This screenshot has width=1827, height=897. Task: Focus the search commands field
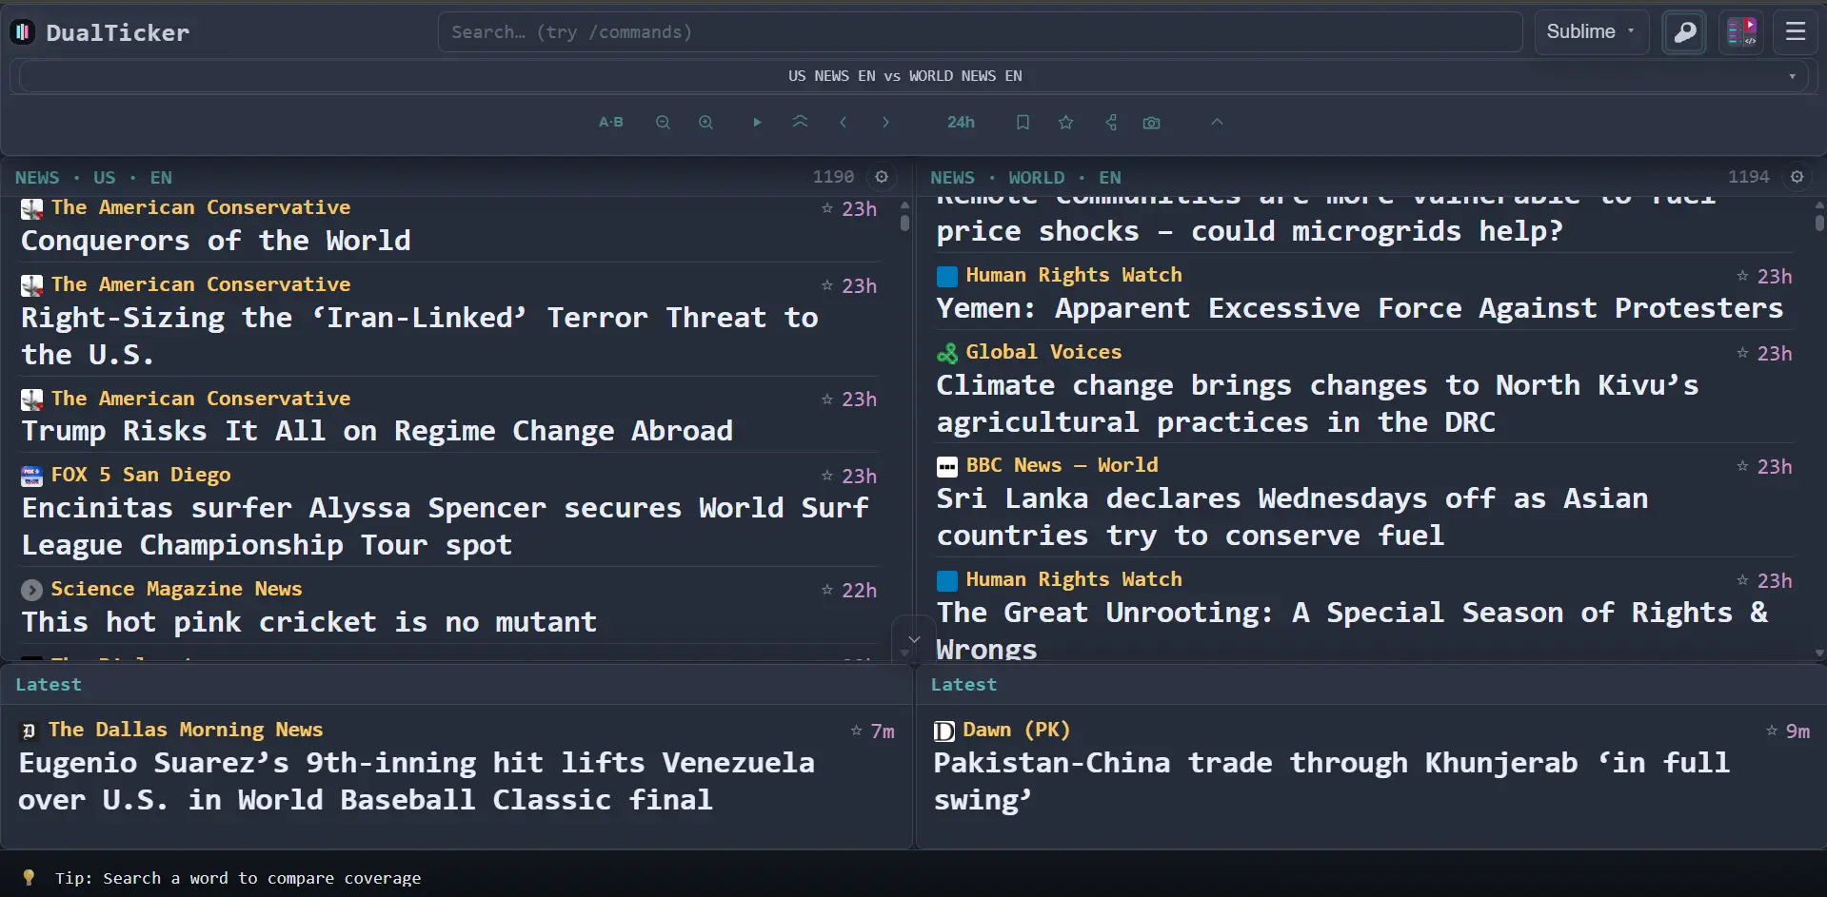pos(980,32)
